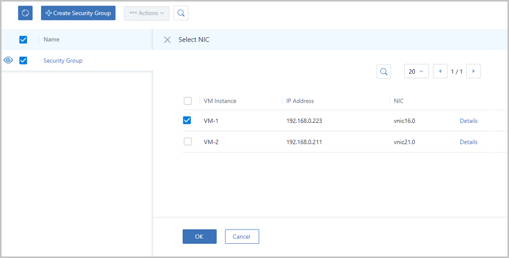
Task: Click Create Security Group button
Action: (78, 13)
